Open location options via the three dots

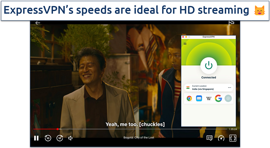(x=229, y=88)
